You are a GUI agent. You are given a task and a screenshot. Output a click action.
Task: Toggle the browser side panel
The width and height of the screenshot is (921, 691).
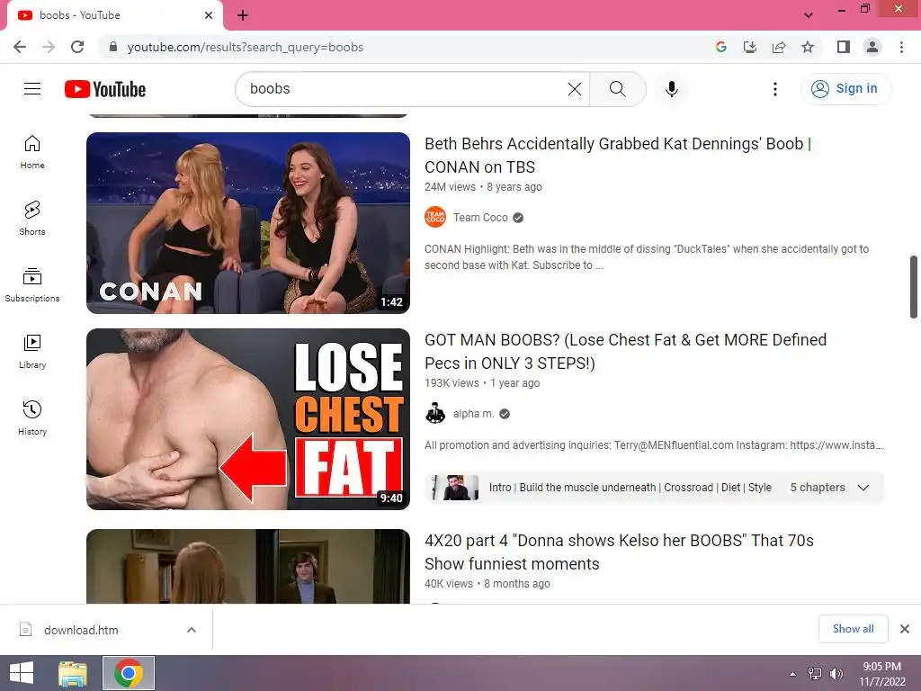tap(844, 47)
